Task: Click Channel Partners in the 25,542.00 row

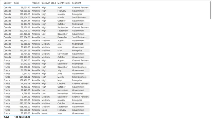Action: (x=80, y=60)
